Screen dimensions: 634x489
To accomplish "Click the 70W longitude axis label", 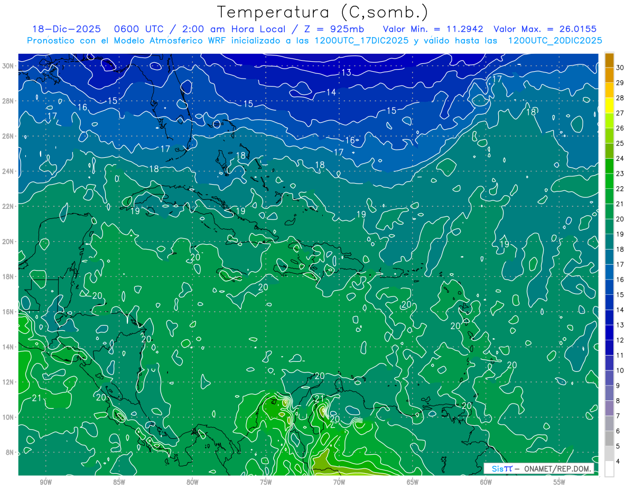I will [x=339, y=482].
